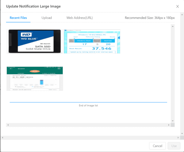Click the 'End of Image list' text
Screen dimensions: 184x152
(x=88, y=105)
